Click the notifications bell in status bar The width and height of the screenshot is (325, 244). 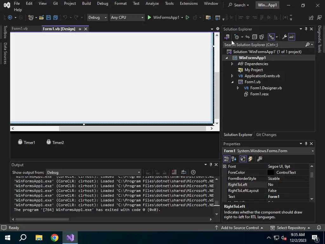(x=319, y=227)
